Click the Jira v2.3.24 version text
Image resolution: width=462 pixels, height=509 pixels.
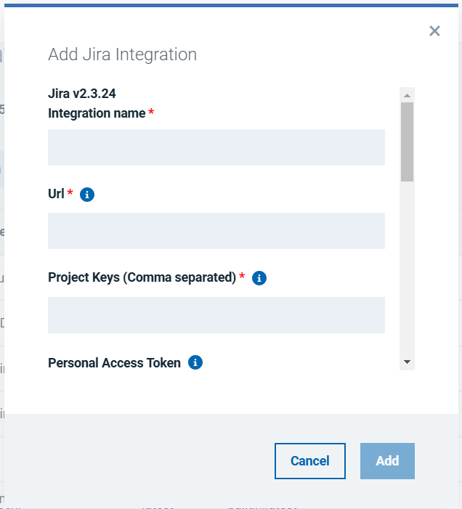click(x=82, y=94)
